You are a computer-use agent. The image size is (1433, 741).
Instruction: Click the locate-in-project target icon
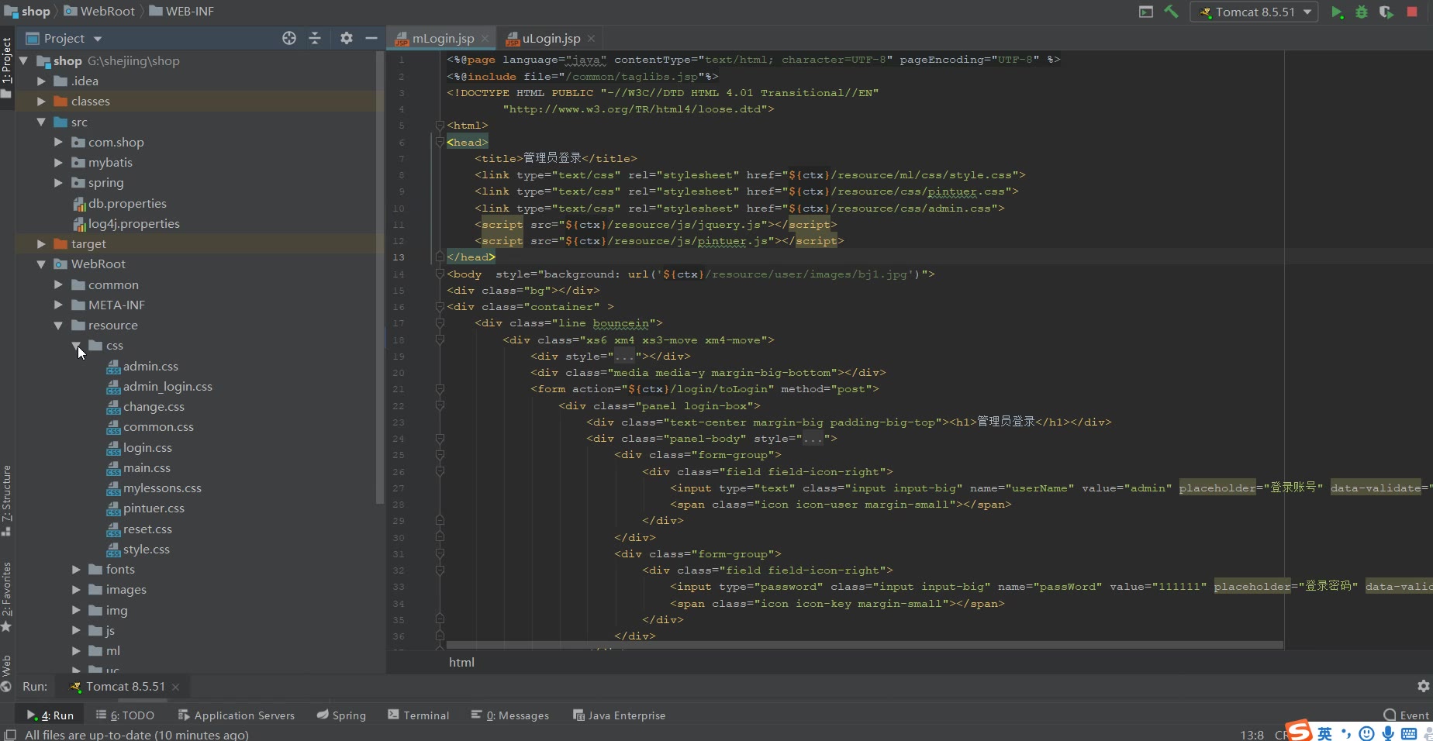click(289, 38)
